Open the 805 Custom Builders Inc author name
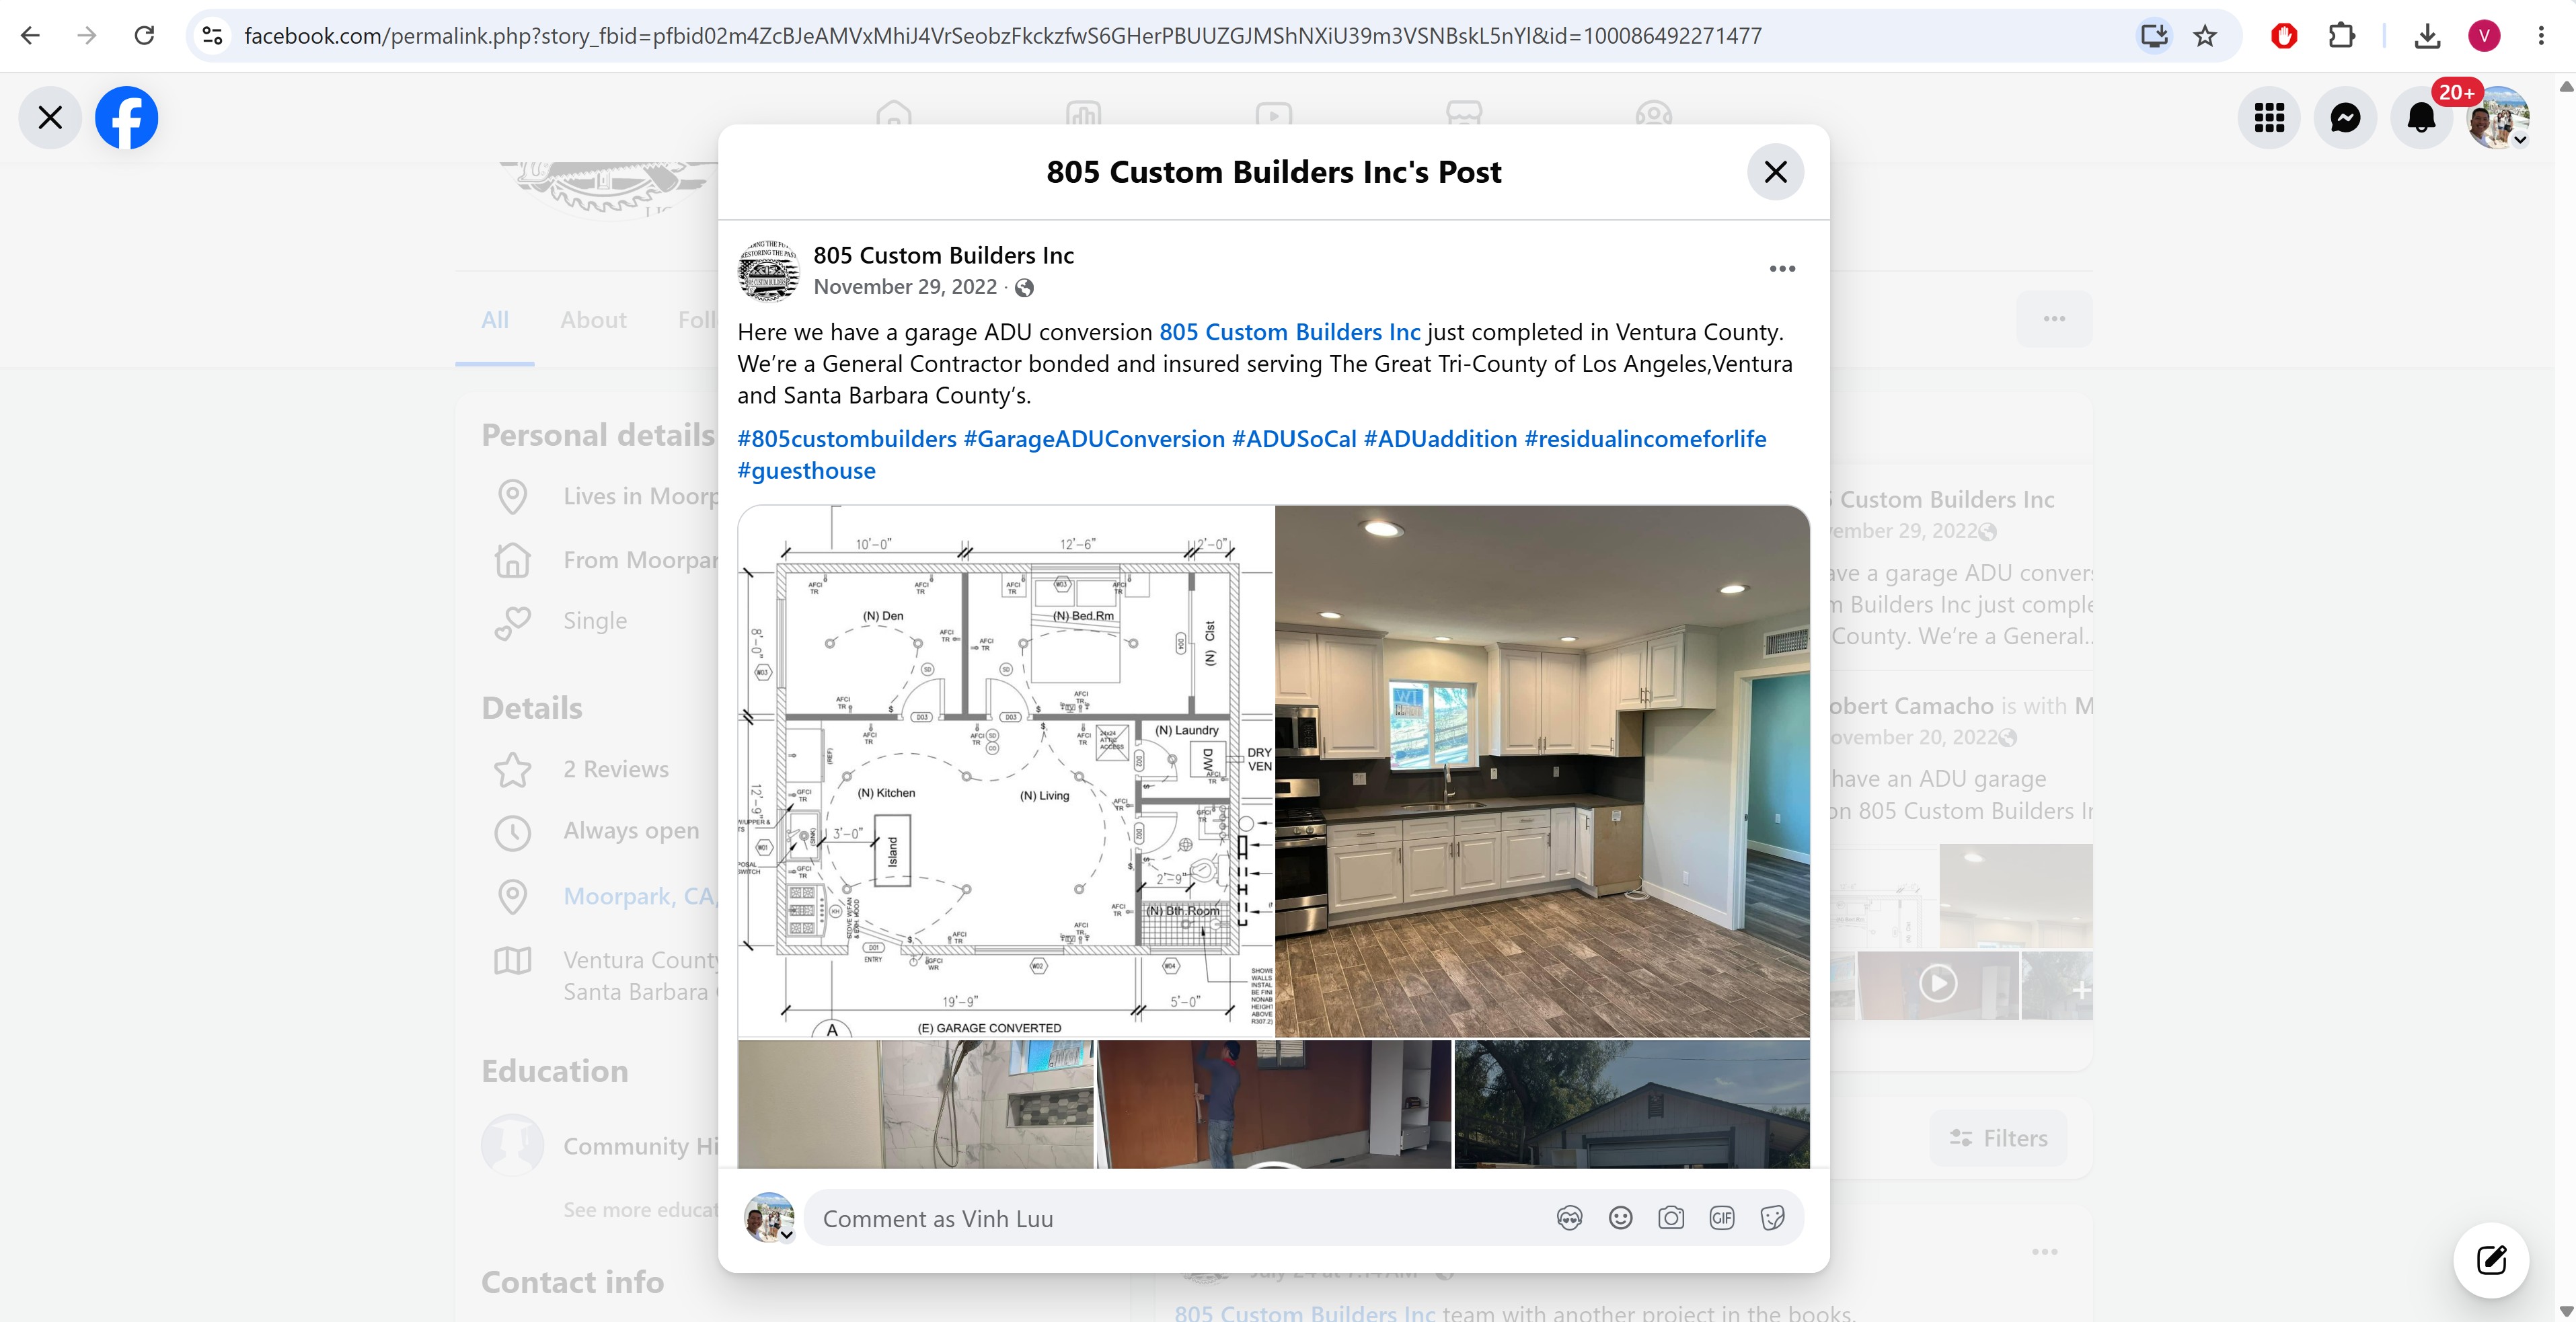The width and height of the screenshot is (2576, 1322). click(943, 255)
